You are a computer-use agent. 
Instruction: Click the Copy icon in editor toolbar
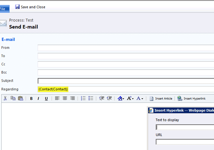(13, 99)
